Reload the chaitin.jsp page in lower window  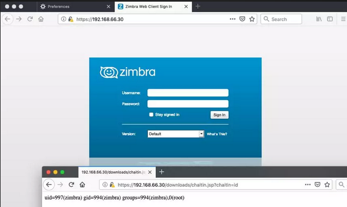pos(71,185)
